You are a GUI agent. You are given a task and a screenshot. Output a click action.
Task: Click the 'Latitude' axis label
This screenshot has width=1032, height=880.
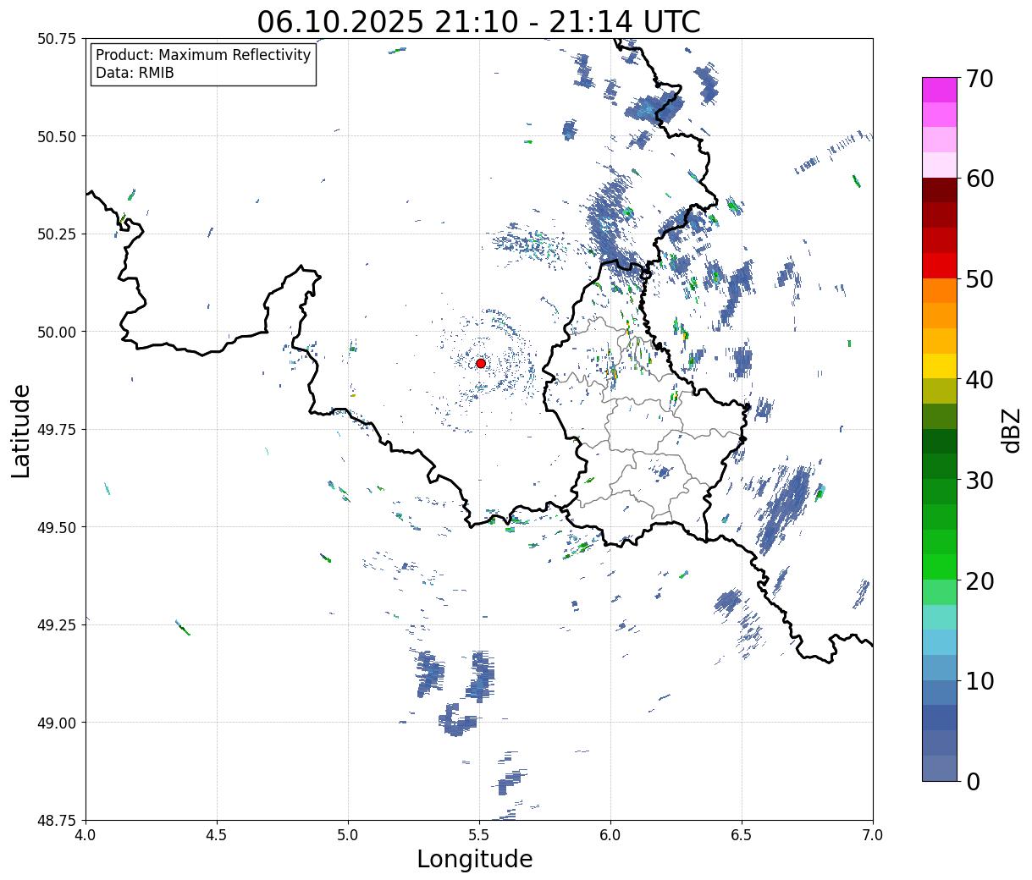(21, 431)
